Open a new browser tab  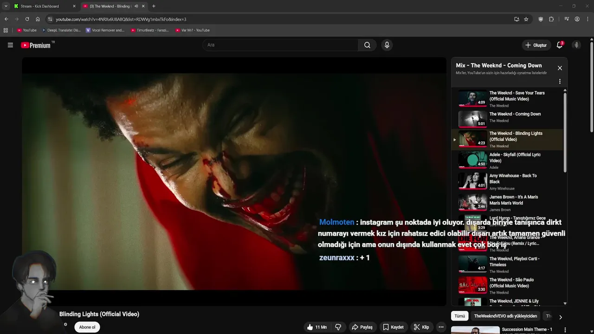coord(154,6)
